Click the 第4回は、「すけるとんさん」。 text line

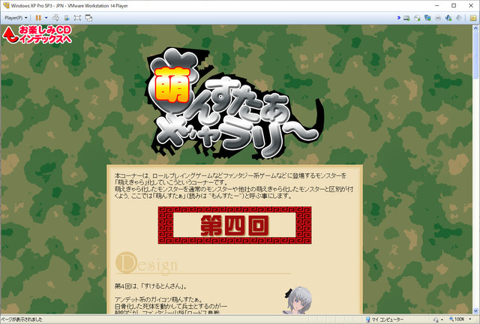click(151, 286)
